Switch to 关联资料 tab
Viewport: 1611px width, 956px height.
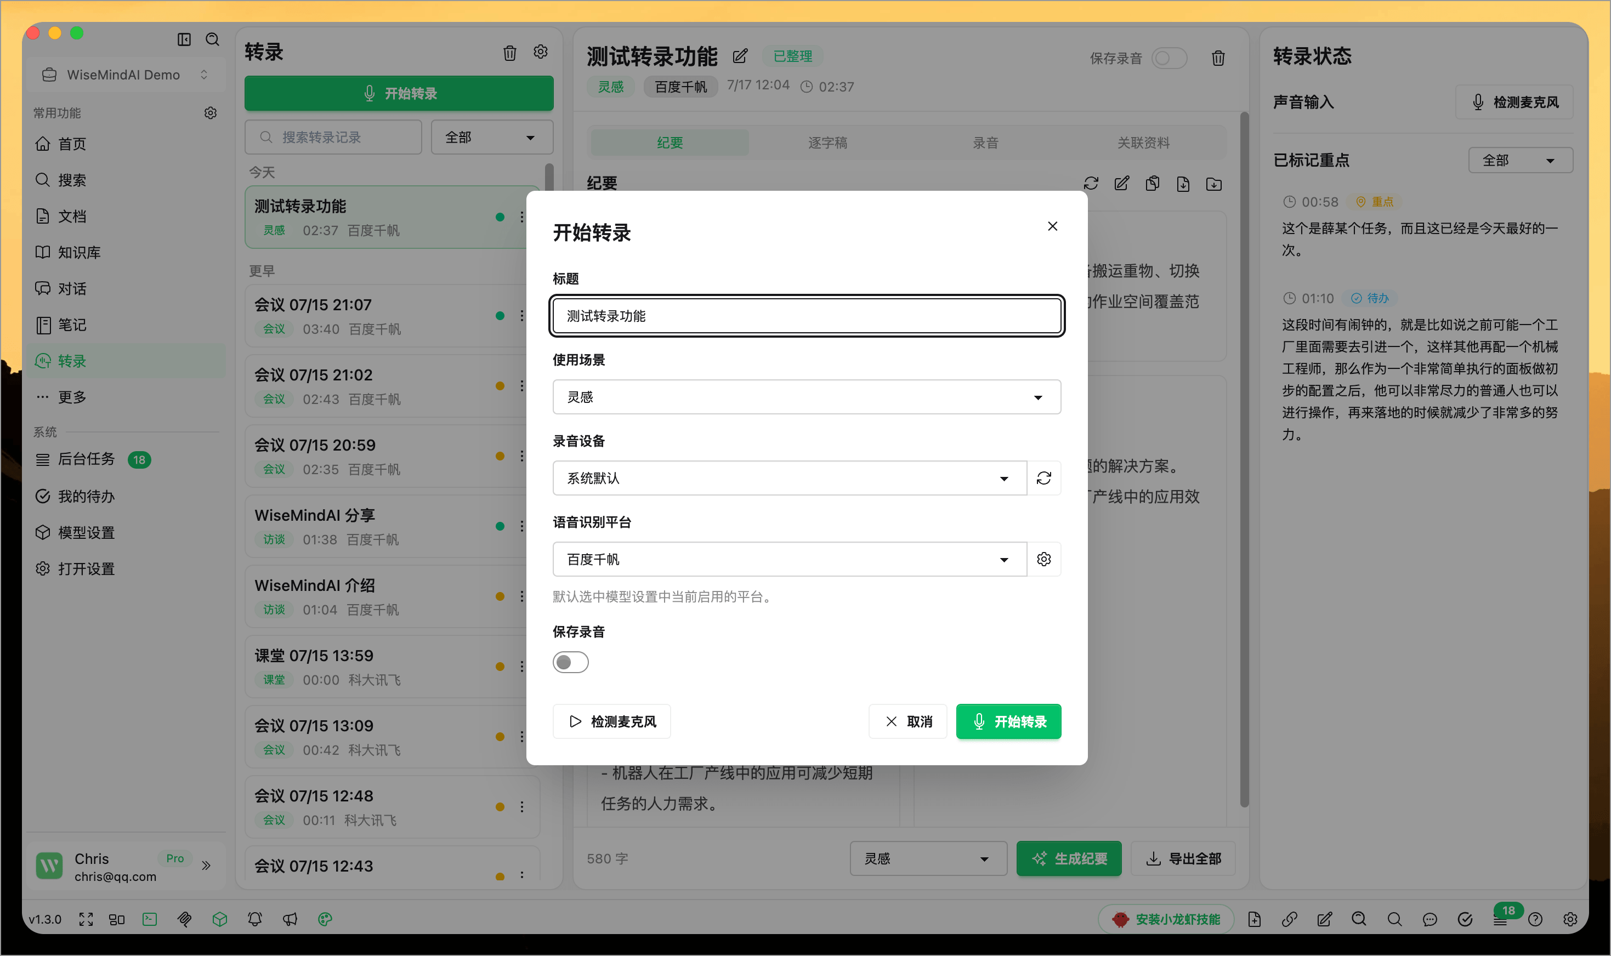click(1143, 143)
